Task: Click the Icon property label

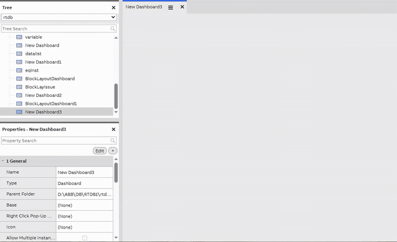Action: 11,227
